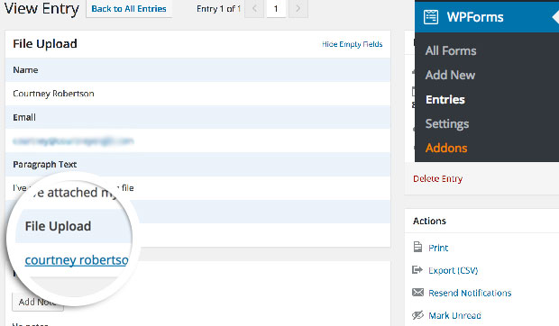
Task: Open the courtney robertson uploaded file link
Action: click(77, 260)
